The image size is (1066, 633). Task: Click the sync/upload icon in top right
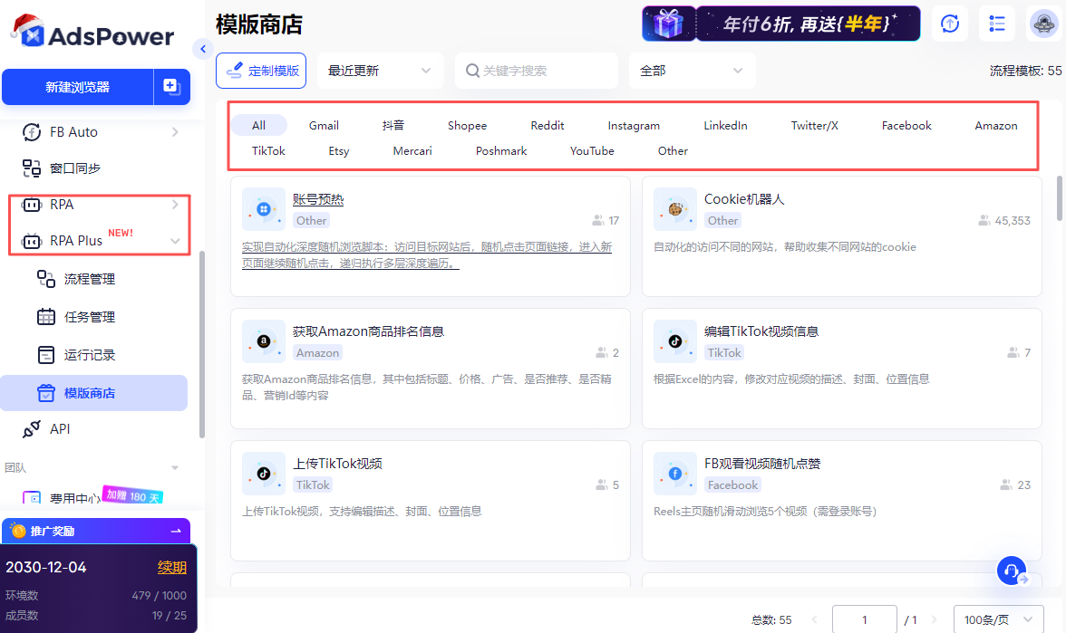[949, 24]
